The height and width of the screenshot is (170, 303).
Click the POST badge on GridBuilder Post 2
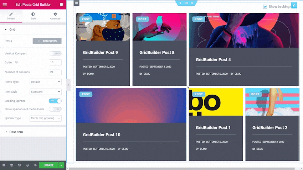pos(255,94)
